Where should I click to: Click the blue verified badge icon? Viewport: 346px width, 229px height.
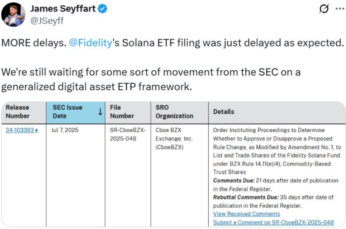click(x=102, y=9)
